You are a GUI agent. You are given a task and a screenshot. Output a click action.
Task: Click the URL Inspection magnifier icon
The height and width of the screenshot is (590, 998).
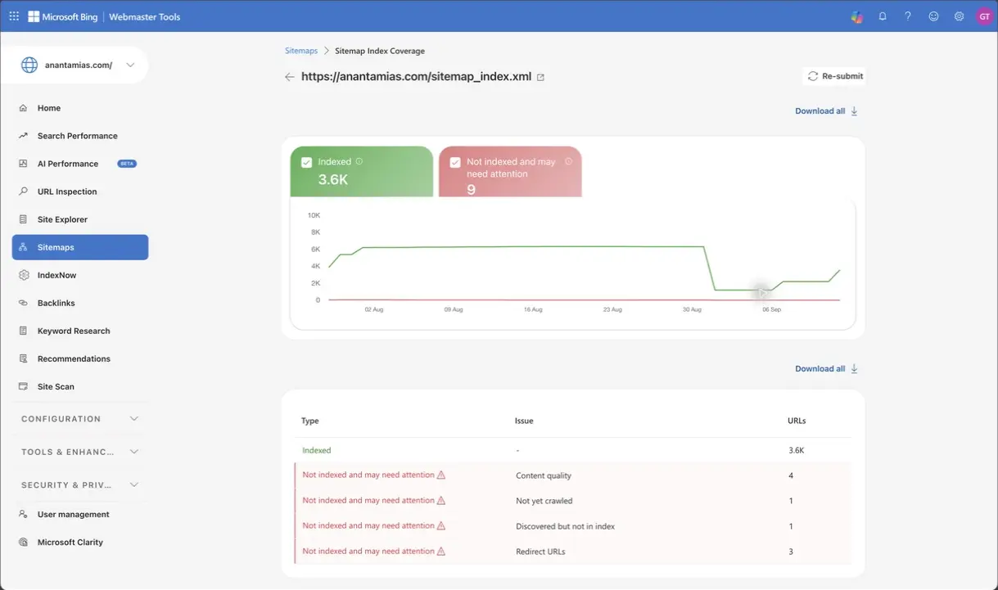coord(23,191)
